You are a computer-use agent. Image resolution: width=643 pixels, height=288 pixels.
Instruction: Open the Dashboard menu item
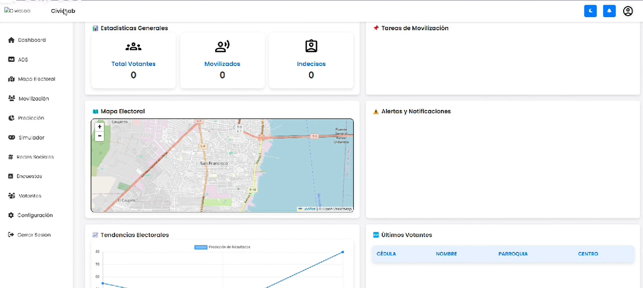[x=32, y=40]
